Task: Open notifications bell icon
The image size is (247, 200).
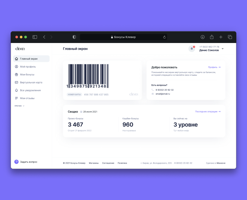Action: [192, 49]
